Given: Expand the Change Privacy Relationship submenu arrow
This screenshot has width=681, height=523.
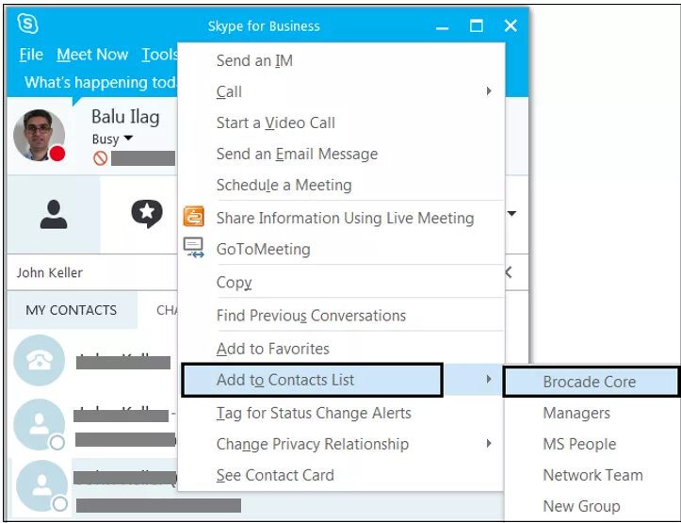Looking at the screenshot, I should tap(489, 444).
